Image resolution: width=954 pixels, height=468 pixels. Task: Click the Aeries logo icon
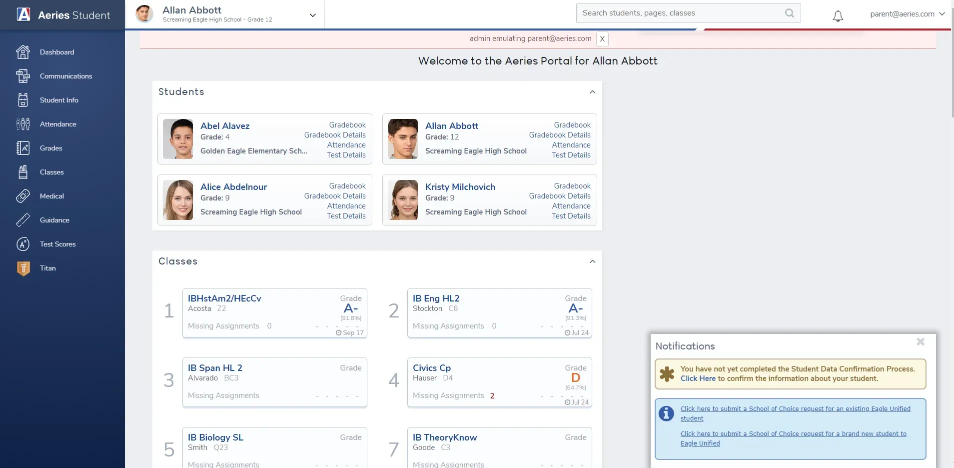(x=23, y=14)
